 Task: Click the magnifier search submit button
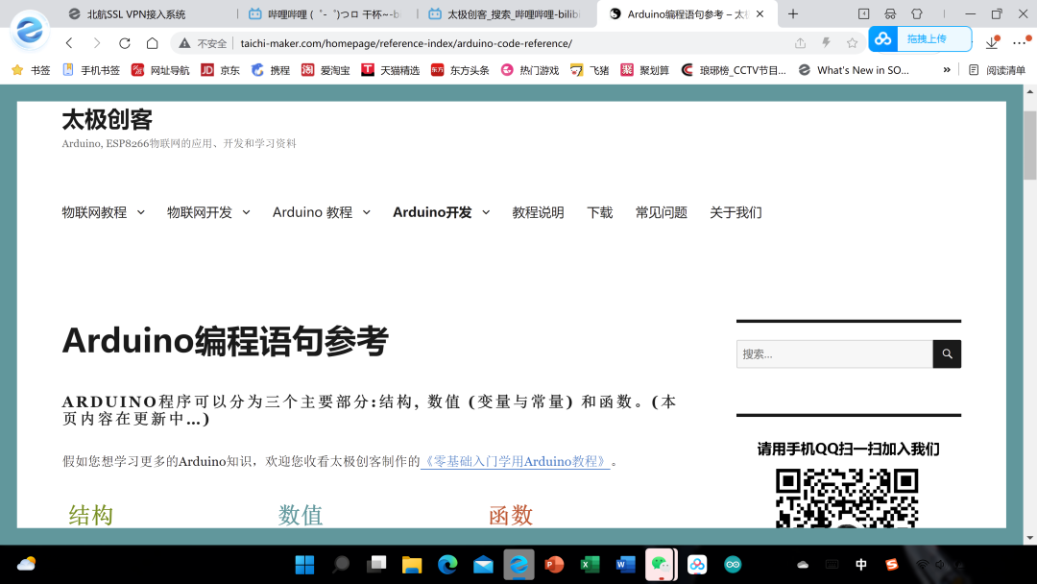click(x=947, y=353)
